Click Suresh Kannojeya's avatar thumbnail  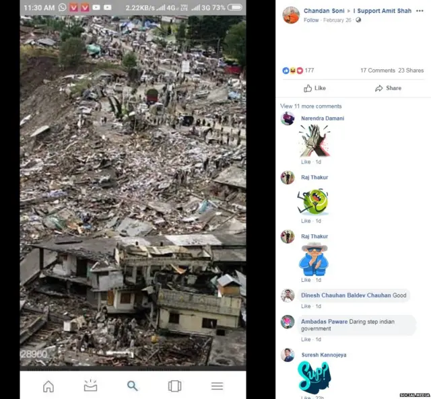coord(288,355)
